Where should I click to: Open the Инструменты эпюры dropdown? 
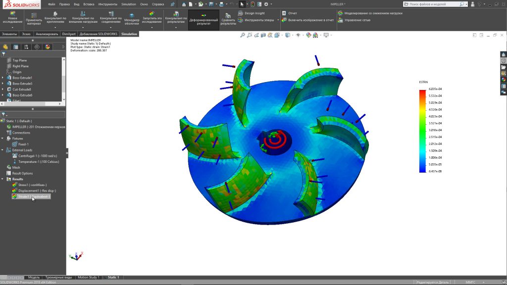tap(278, 20)
